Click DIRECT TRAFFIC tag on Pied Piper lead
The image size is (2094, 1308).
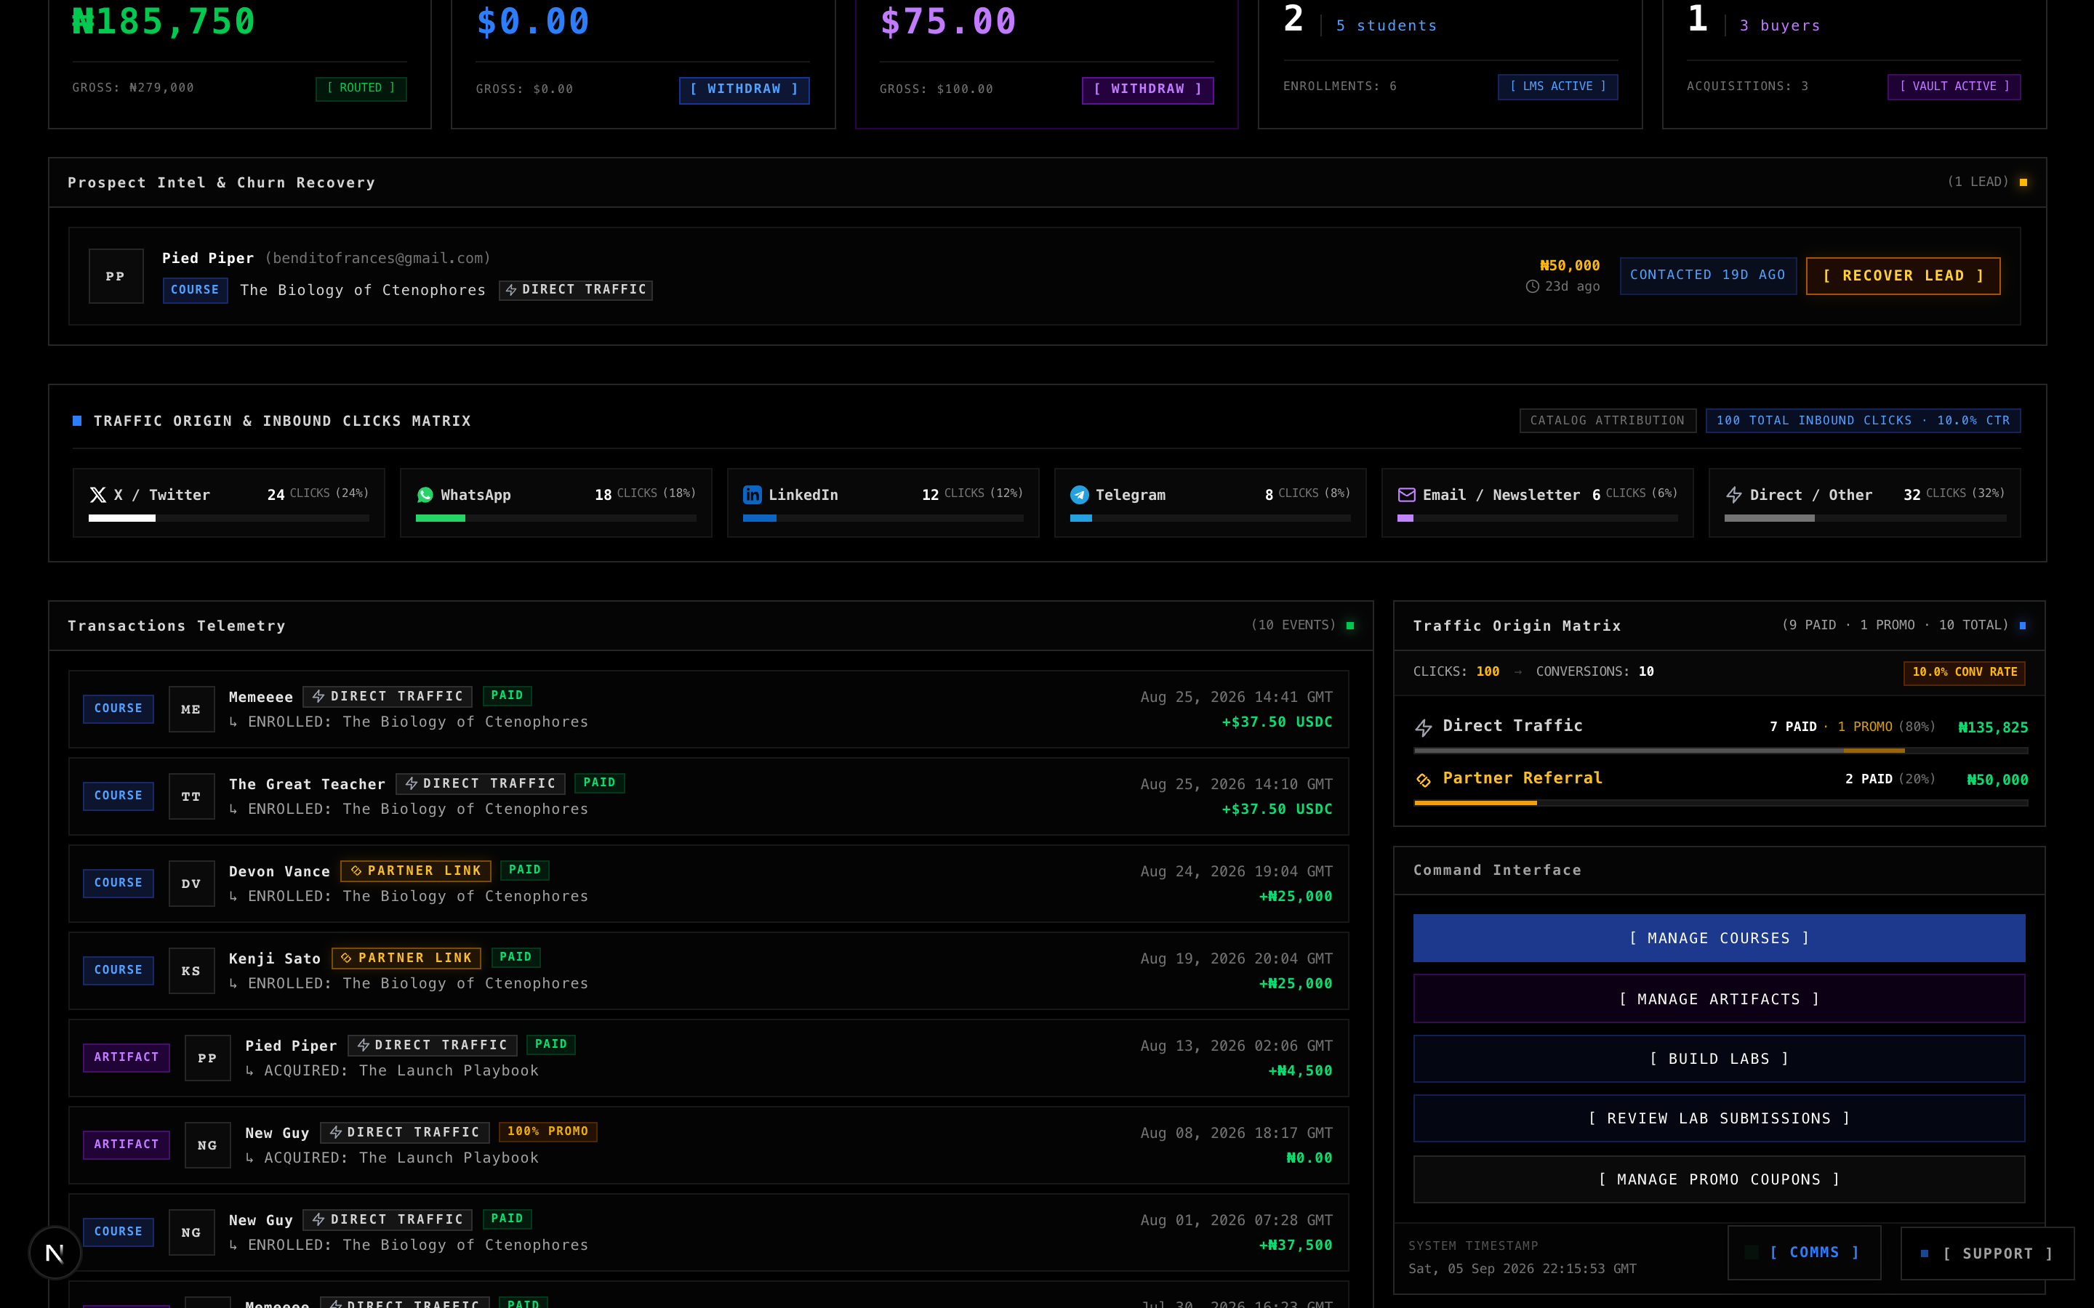pyautogui.click(x=575, y=290)
